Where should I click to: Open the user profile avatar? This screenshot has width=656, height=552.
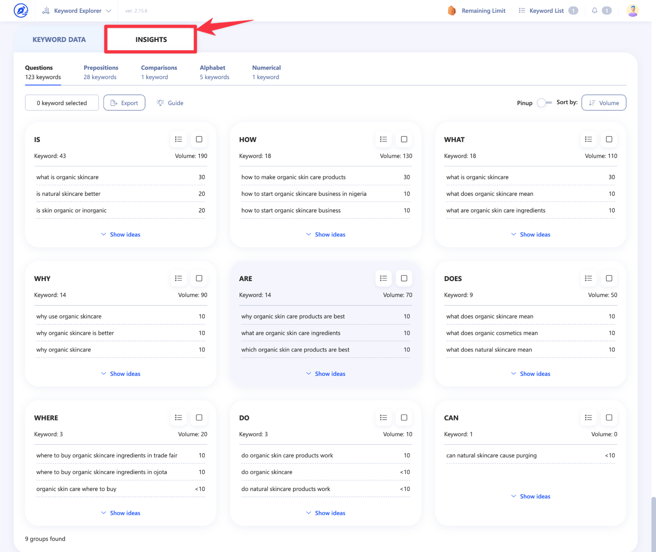tap(632, 11)
